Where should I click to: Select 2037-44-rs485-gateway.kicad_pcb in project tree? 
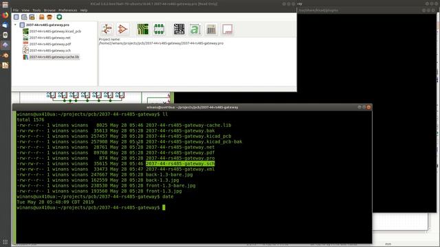pos(55,32)
